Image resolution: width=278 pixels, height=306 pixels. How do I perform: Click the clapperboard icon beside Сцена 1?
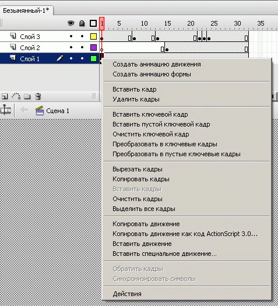pos(40,111)
